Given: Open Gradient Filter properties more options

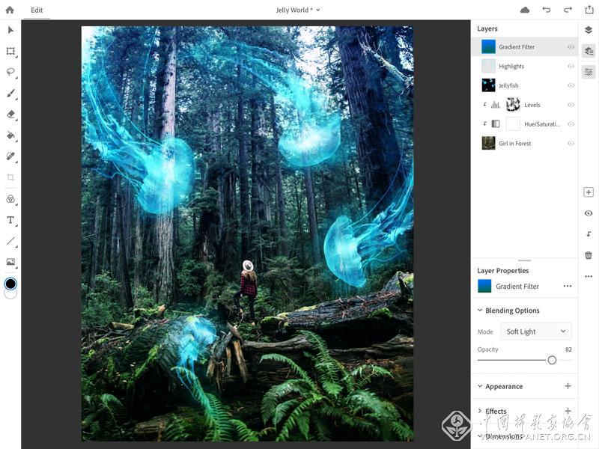Looking at the screenshot, I should 568,286.
